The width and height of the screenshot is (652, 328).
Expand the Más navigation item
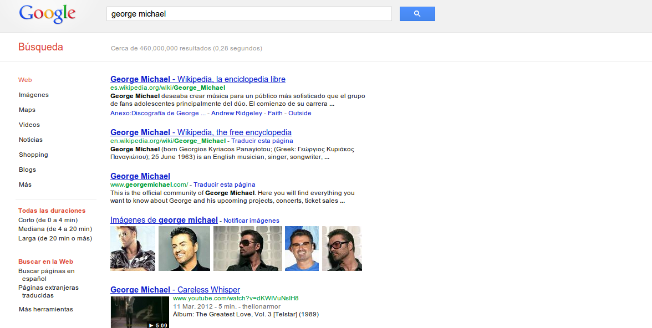tap(25, 184)
